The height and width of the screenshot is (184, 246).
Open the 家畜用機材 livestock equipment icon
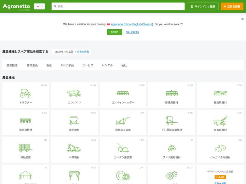coord(220,121)
